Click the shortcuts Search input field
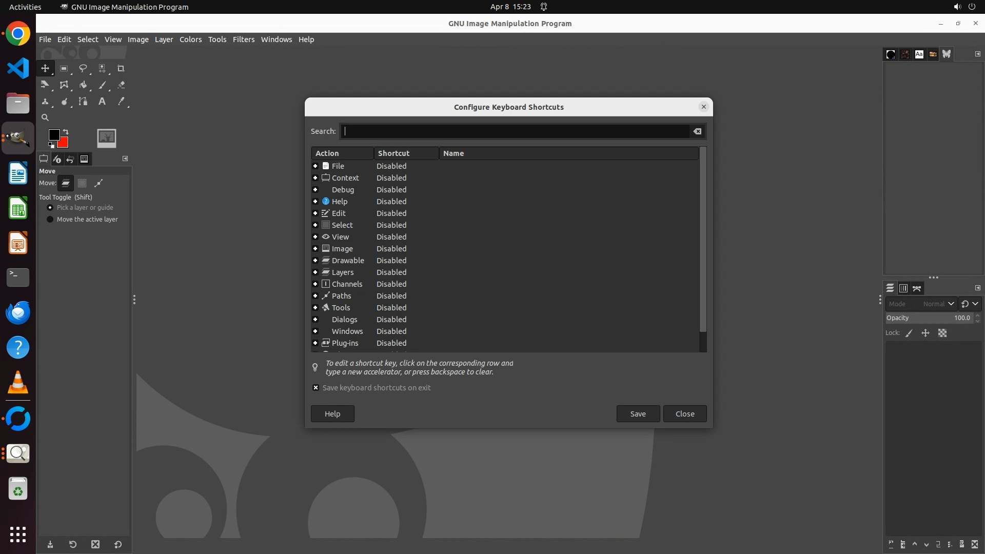Image resolution: width=985 pixels, height=554 pixels. pyautogui.click(x=516, y=131)
